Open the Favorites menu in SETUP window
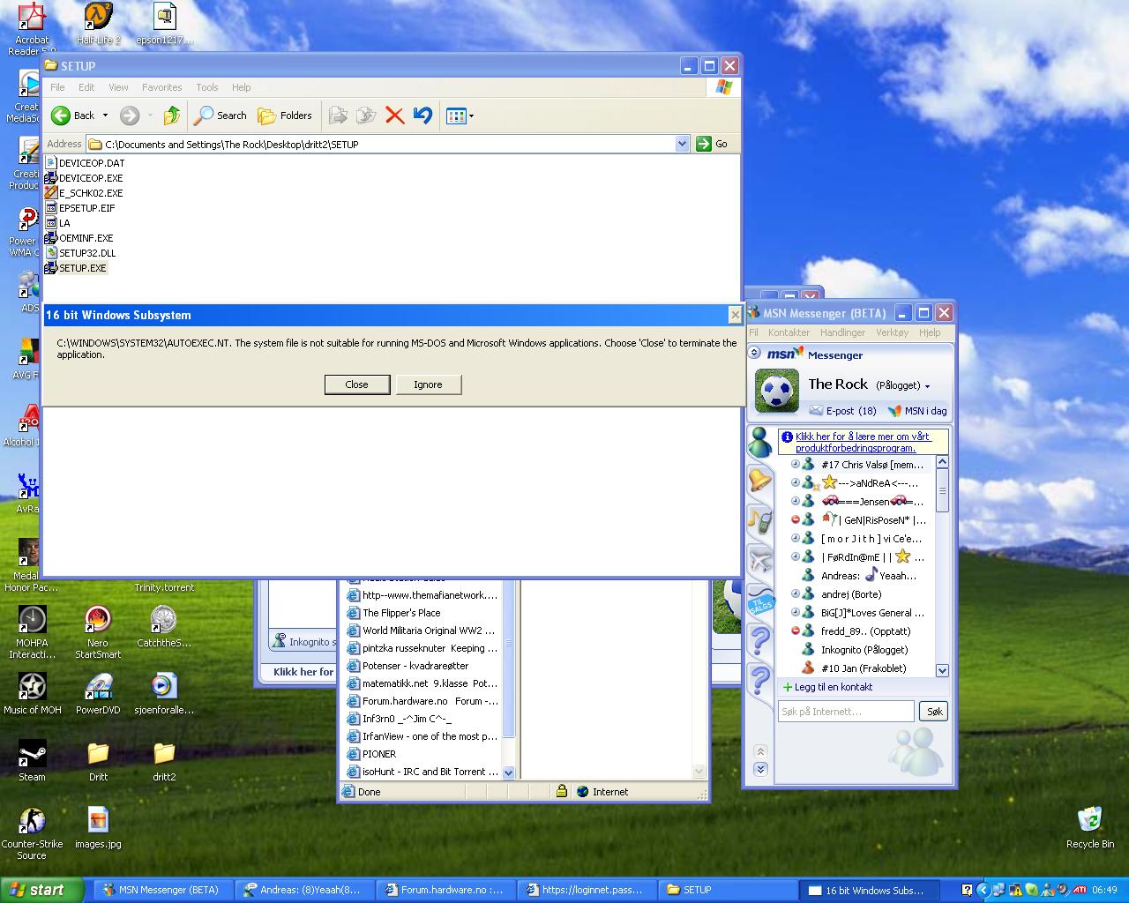1129x903 pixels. (x=161, y=87)
